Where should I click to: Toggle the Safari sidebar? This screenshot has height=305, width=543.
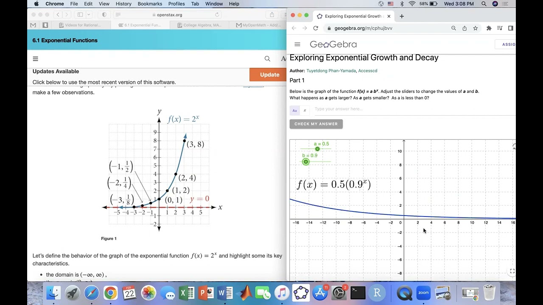(x=80, y=14)
